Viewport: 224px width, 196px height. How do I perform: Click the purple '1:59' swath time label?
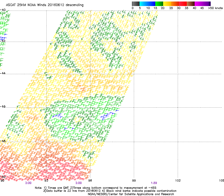coord(154,183)
